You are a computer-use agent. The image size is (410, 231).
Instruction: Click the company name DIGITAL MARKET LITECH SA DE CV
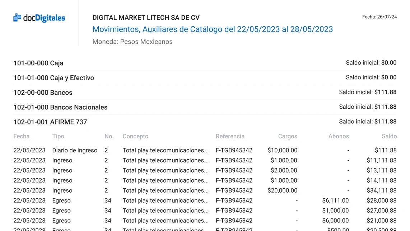coord(146,17)
